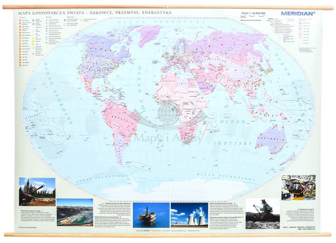Click the 'Skala 1 : 26 000 000' label
This screenshot has height=243, width=336.
[253, 13]
